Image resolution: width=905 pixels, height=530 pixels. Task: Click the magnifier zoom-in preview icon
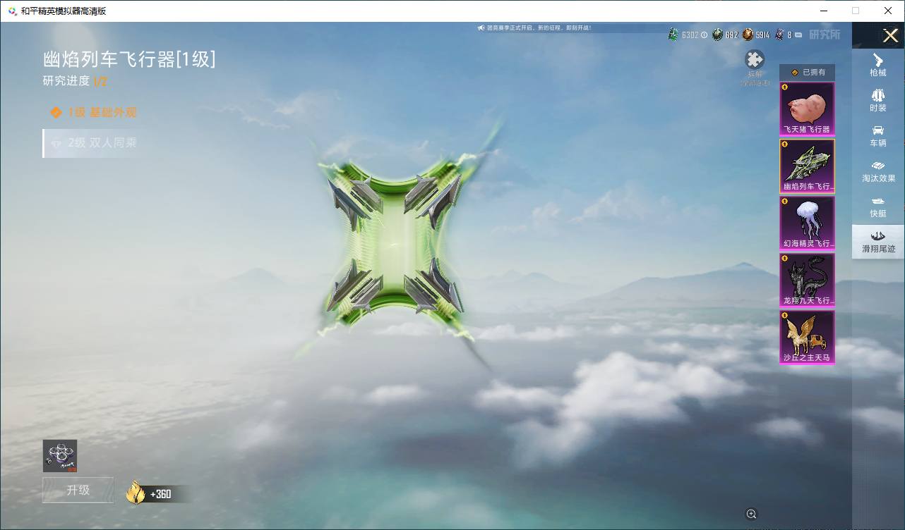[x=751, y=514]
